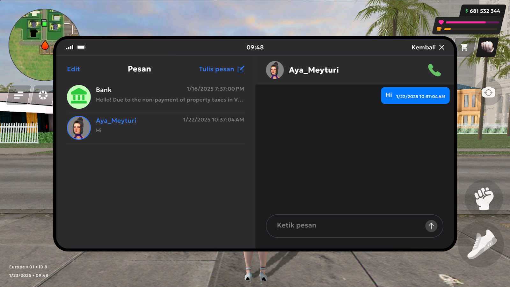The image size is (510, 287).
Task: Click the Bank avatar icon
Action: (x=79, y=97)
